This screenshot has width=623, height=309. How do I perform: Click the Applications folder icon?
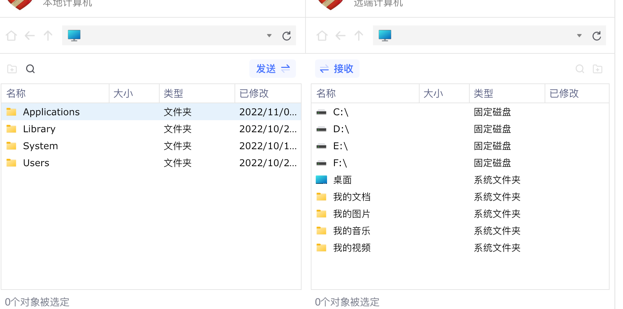pos(11,112)
